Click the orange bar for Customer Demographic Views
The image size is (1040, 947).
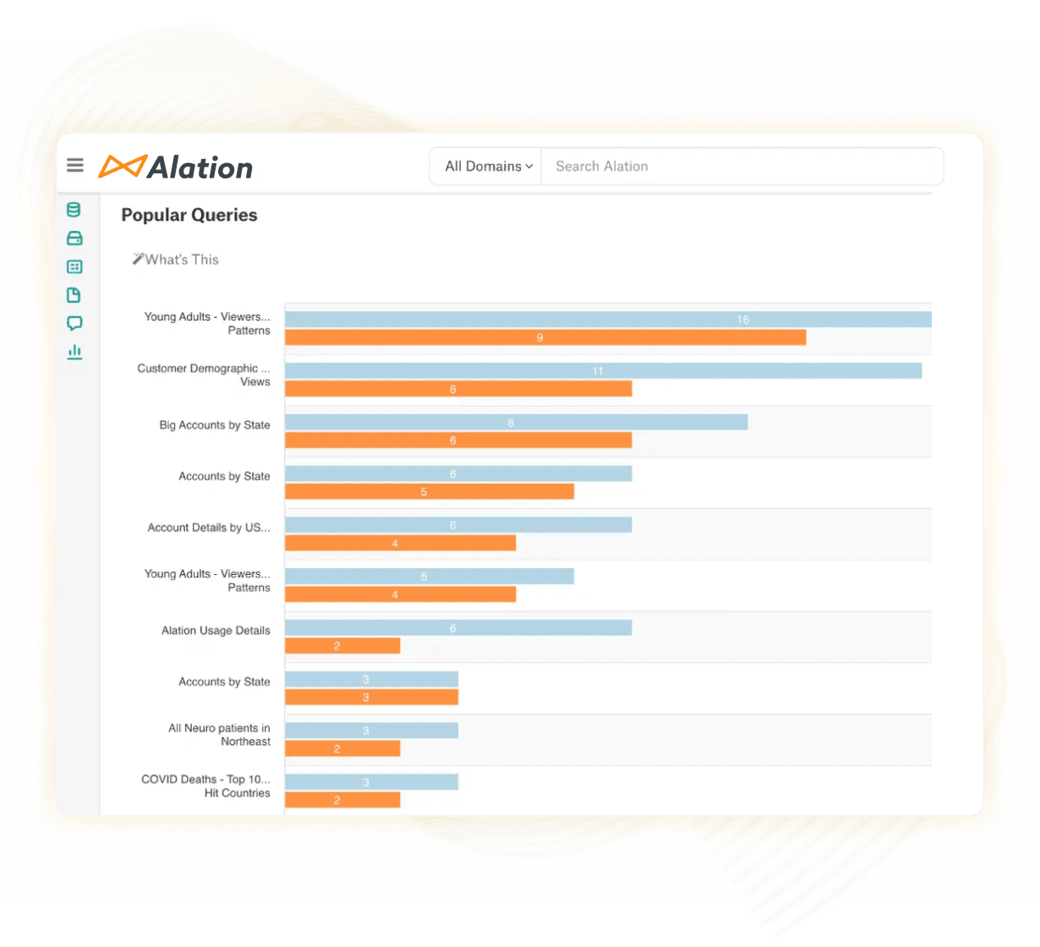pyautogui.click(x=458, y=388)
